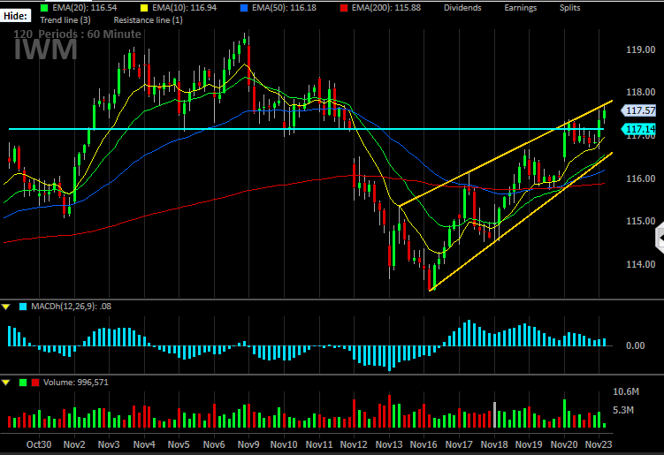Screen dimensions: 664x455
Task: Click the cyan 117.14 resistance price tag
Action: 638,129
